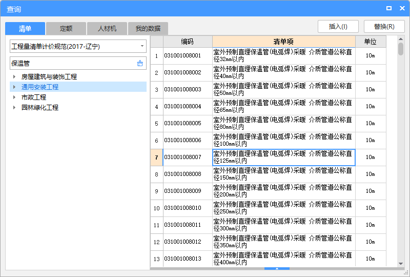Switch to the 清单 tab

point(25,29)
